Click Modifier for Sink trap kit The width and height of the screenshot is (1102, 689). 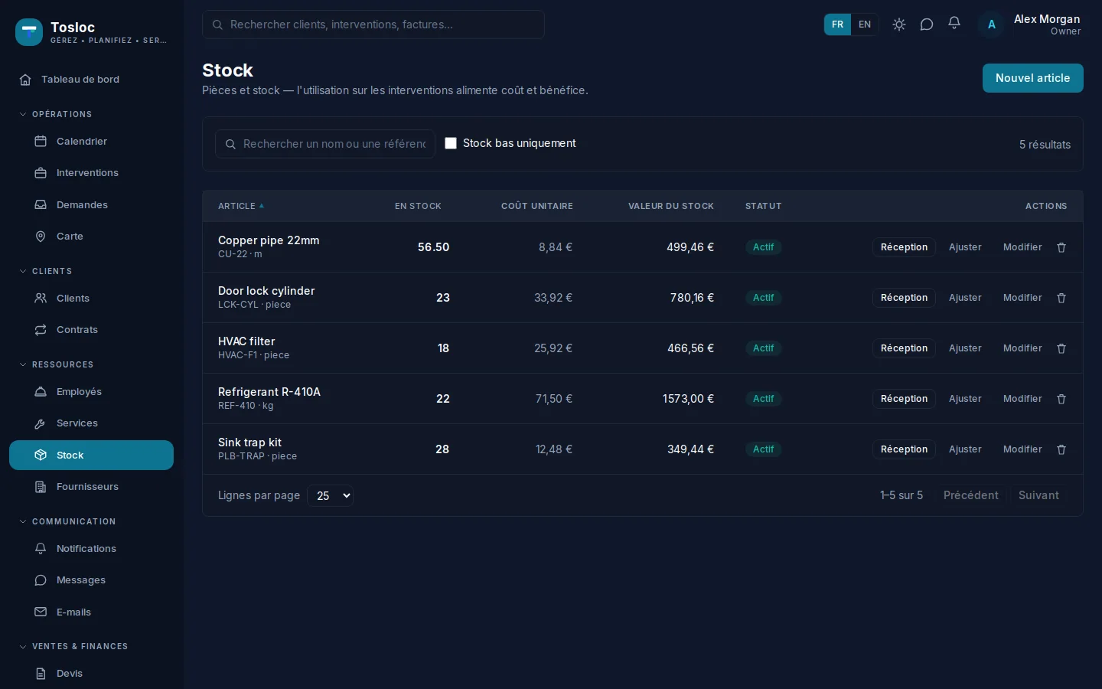(x=1022, y=449)
